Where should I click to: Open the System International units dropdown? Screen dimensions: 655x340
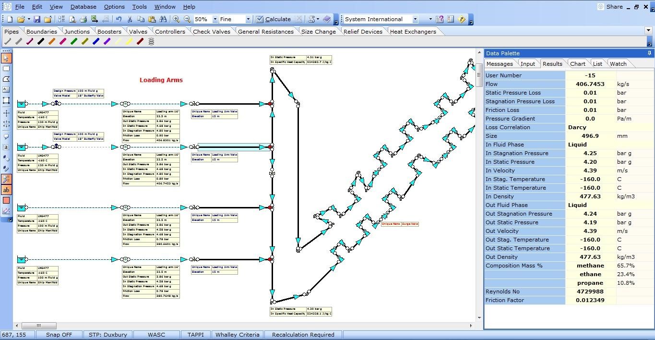point(415,19)
